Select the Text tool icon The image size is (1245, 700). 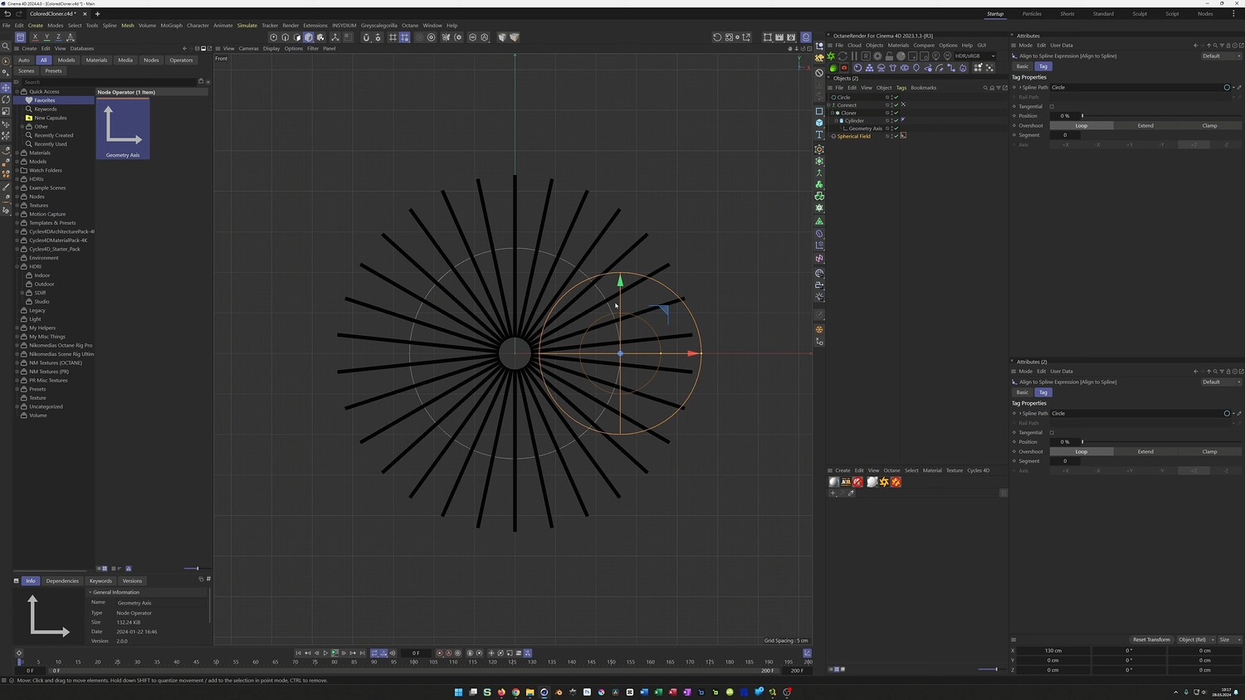tap(819, 134)
